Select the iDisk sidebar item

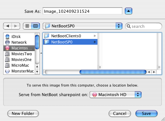point(19,37)
